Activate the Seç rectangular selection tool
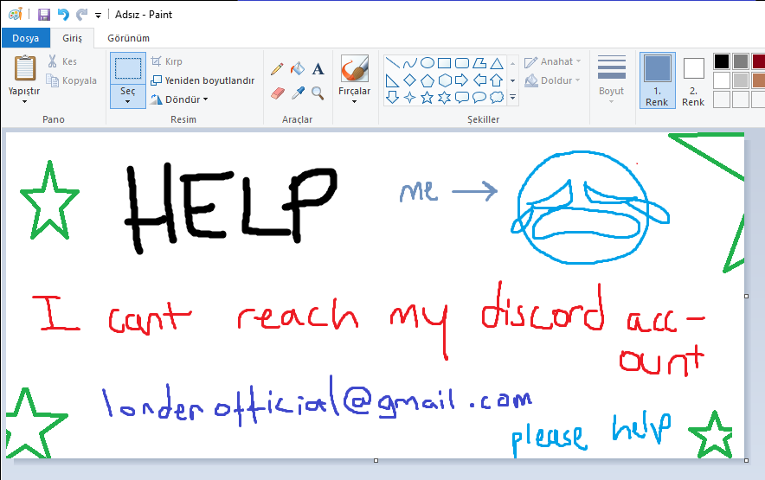Viewport: 765px width, 480px height. tap(128, 68)
